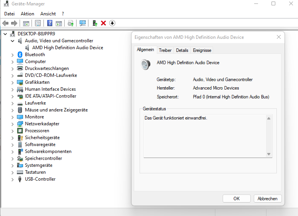This screenshot has height=216, width=298.
Task: Select the Allgemein tab
Action: tap(145, 50)
